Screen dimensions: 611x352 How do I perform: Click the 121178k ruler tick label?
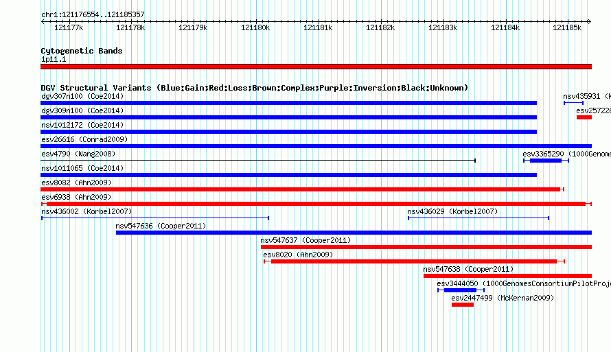coord(130,27)
